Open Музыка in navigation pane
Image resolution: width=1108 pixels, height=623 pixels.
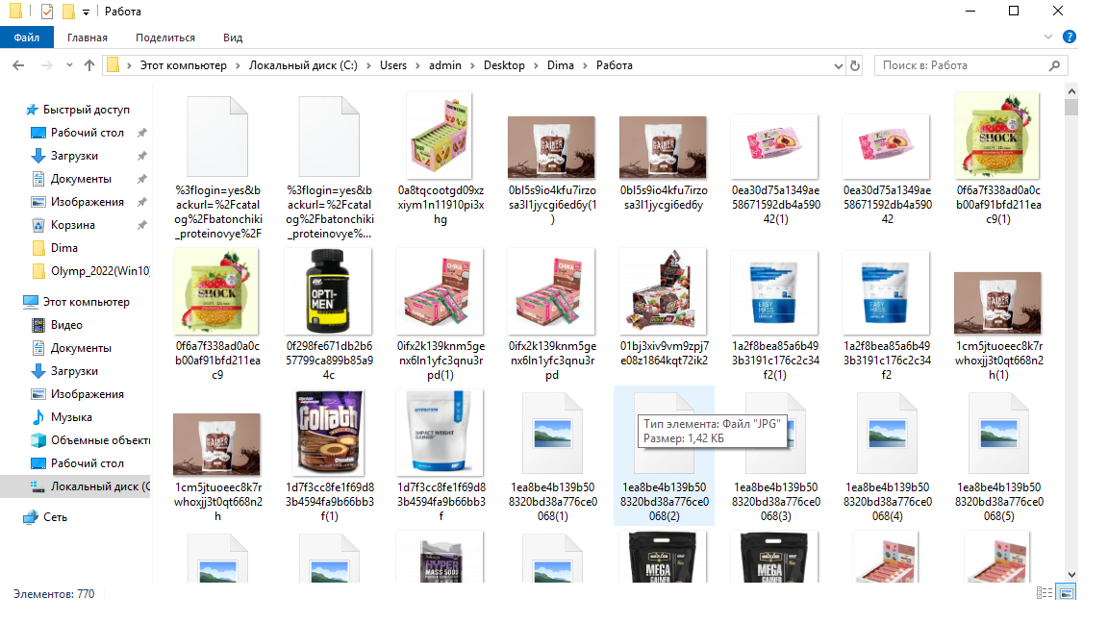pyautogui.click(x=70, y=417)
